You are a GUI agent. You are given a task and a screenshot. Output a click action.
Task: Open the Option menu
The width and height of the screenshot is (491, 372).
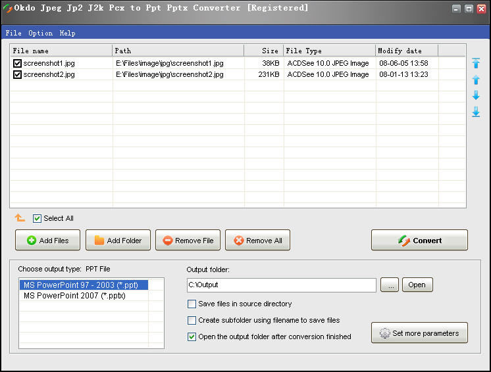coord(40,33)
